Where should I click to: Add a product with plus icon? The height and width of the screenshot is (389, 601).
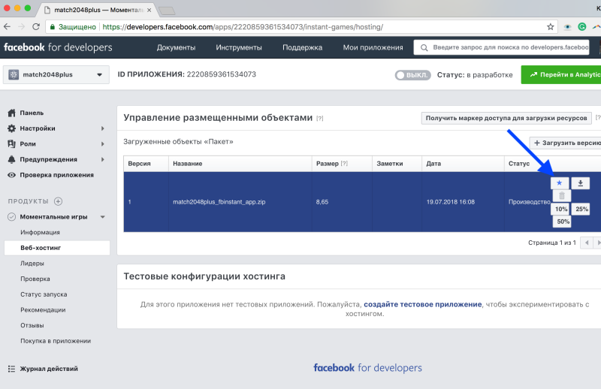point(59,201)
